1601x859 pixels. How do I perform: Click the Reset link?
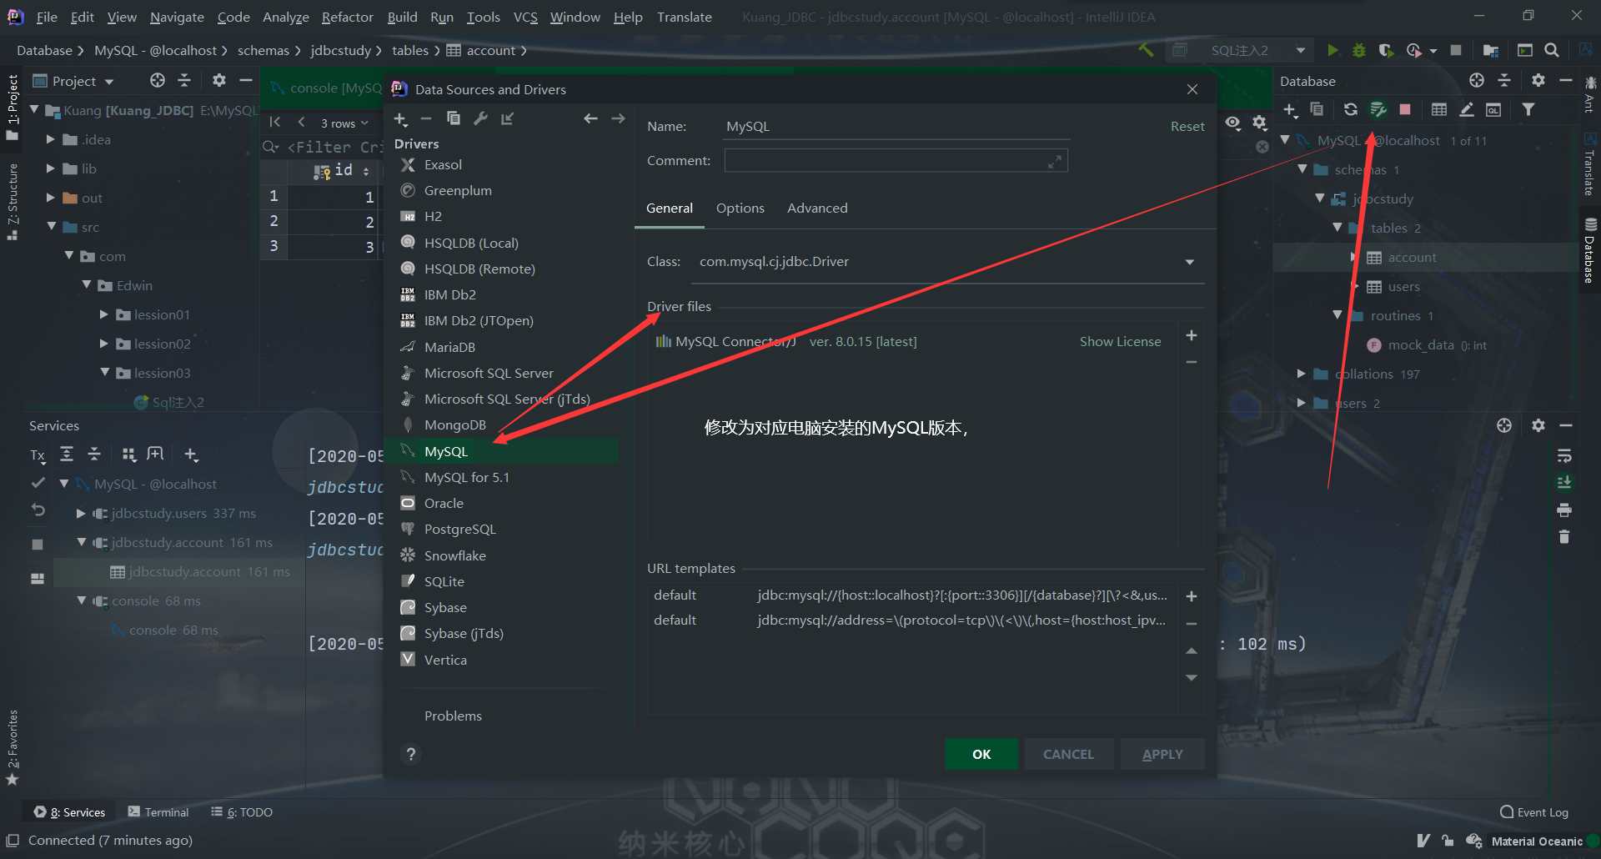pyautogui.click(x=1187, y=127)
